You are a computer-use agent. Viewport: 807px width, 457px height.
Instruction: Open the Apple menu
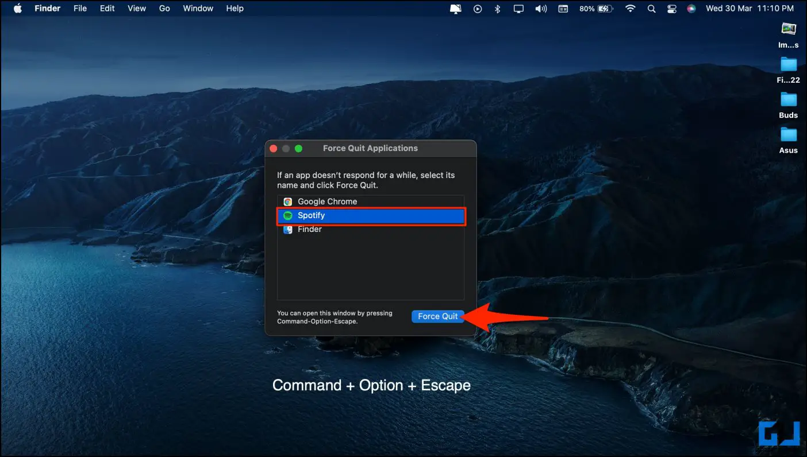[17, 9]
